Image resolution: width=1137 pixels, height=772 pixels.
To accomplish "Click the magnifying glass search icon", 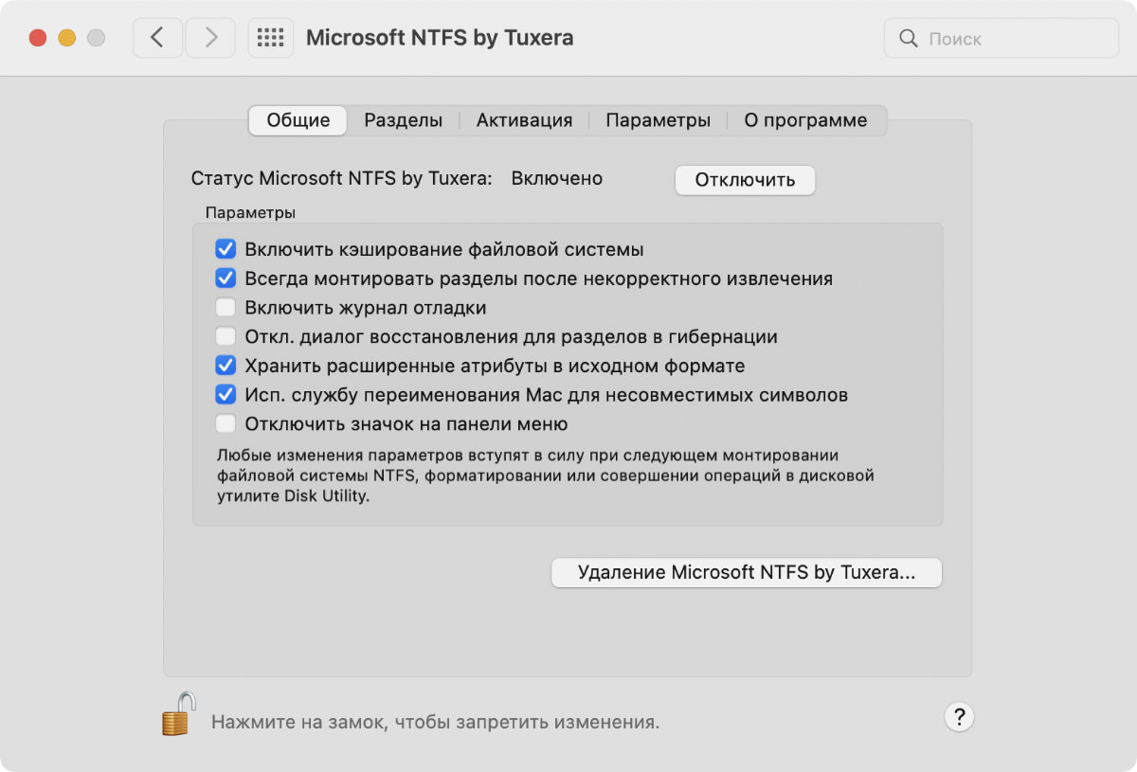I will pyautogui.click(x=909, y=39).
